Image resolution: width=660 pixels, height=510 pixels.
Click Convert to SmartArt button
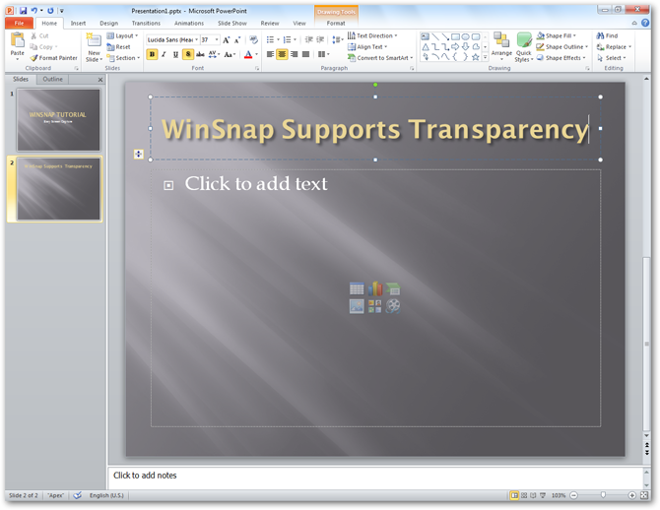(x=380, y=58)
